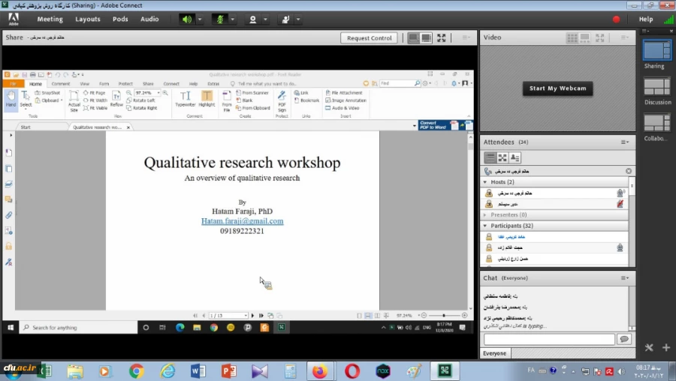Collapse the Hosts group in Attendees
Screen dimensions: 676x381
pos(486,182)
